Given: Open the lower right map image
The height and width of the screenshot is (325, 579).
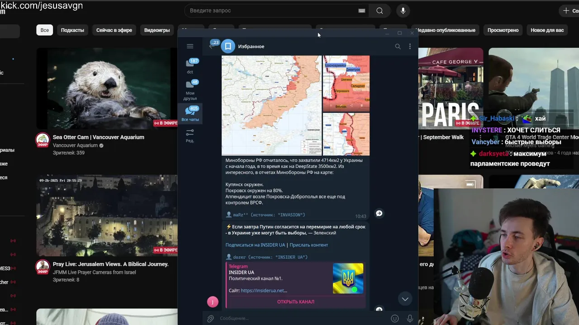Looking at the screenshot, I should [x=346, y=134].
